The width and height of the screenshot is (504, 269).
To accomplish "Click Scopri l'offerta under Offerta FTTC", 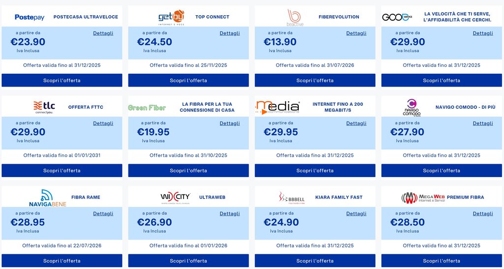I will 62,171.
